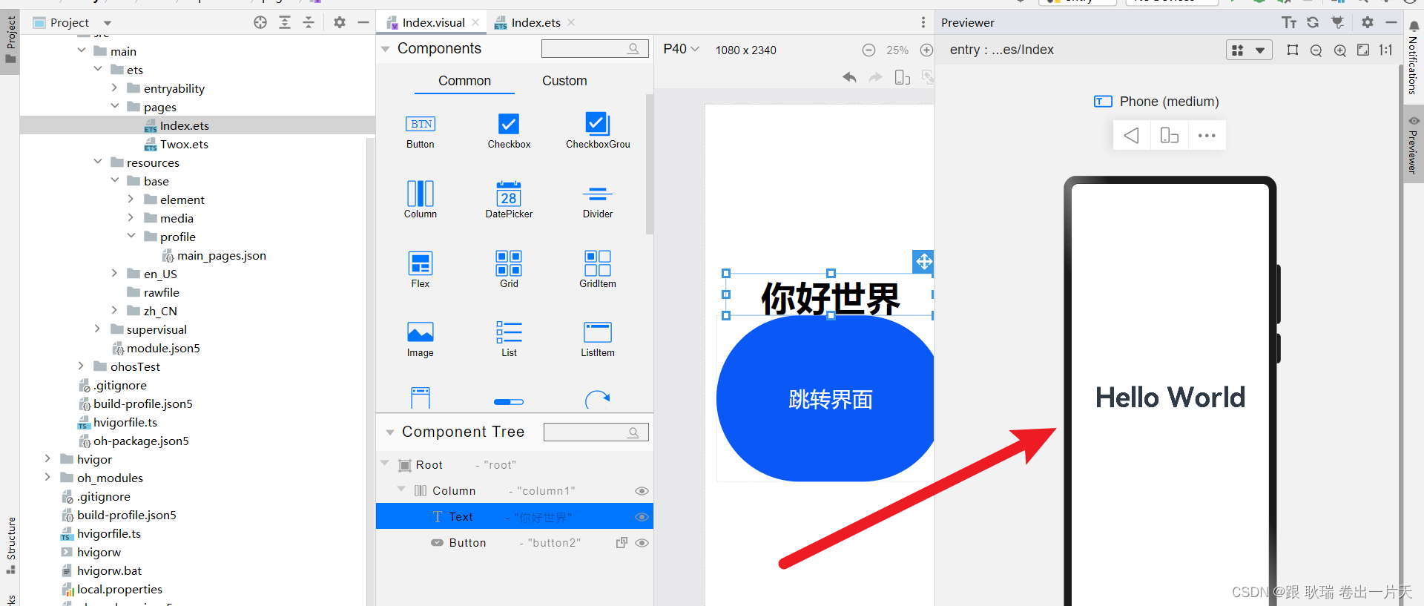Switch to the Index.visual tab
The height and width of the screenshot is (606, 1424).
[x=432, y=22]
